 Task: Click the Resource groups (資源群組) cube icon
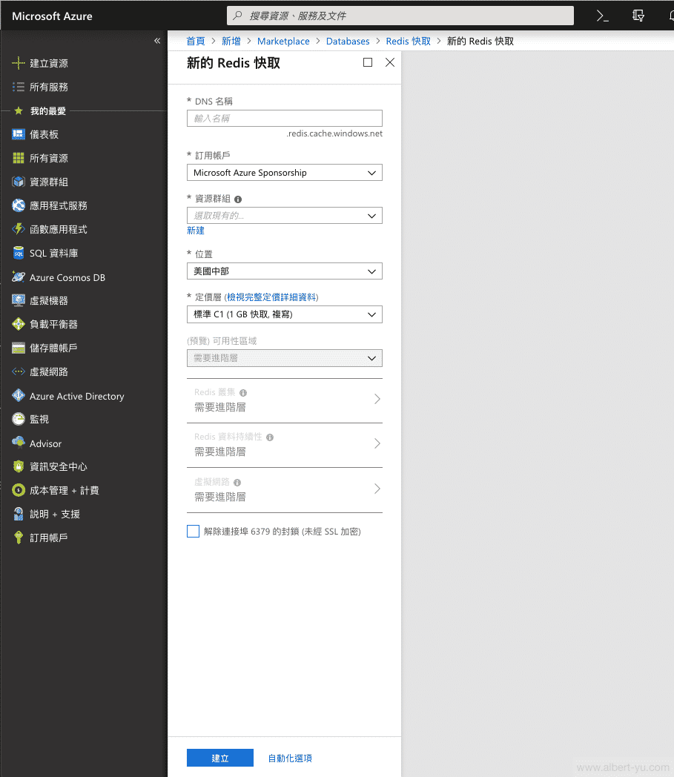point(19,182)
